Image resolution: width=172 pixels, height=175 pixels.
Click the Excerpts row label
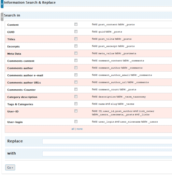point(13,47)
